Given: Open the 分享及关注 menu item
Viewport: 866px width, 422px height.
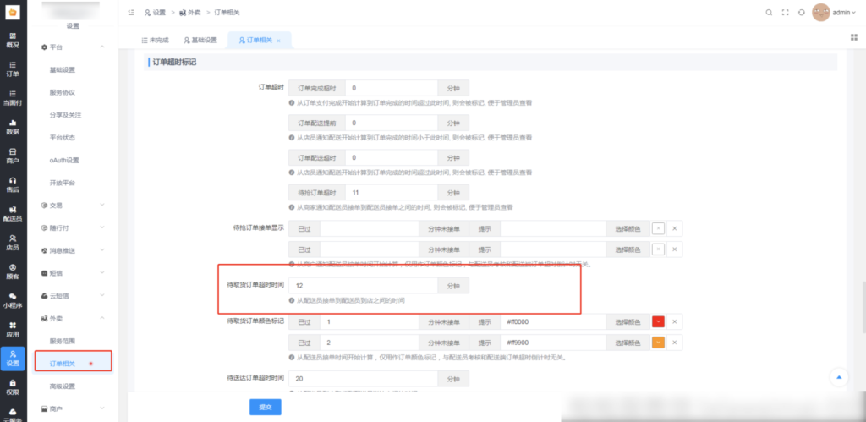Looking at the screenshot, I should 66,116.
